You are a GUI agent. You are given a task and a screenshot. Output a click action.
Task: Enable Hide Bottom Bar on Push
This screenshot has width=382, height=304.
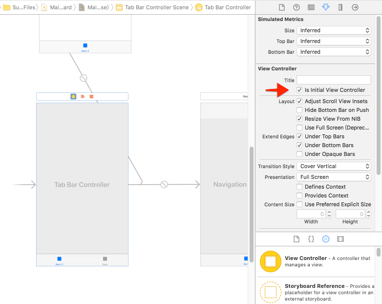pyautogui.click(x=299, y=110)
